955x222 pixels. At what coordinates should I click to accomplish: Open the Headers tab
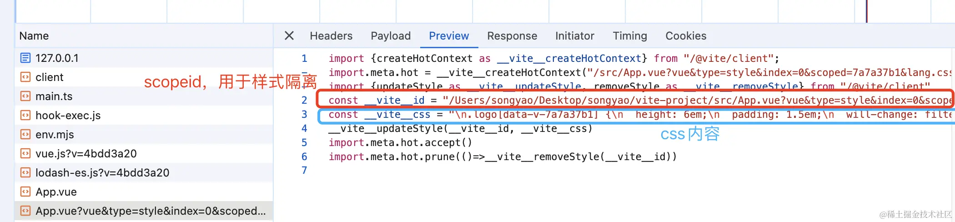coord(331,36)
